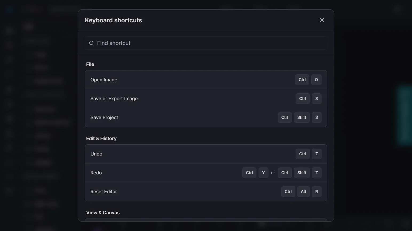The width and height of the screenshot is (412, 231).
Task: Close the Keyboard shortcuts dialog
Action: (x=322, y=20)
